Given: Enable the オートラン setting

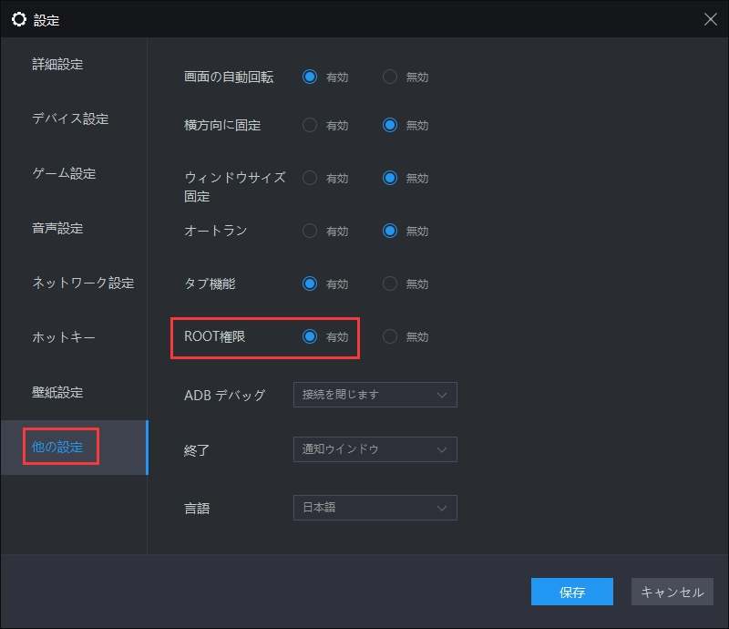Looking at the screenshot, I should 310,231.
